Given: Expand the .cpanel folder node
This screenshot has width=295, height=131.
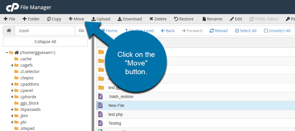Looking at the screenshot, I should click(12, 90).
